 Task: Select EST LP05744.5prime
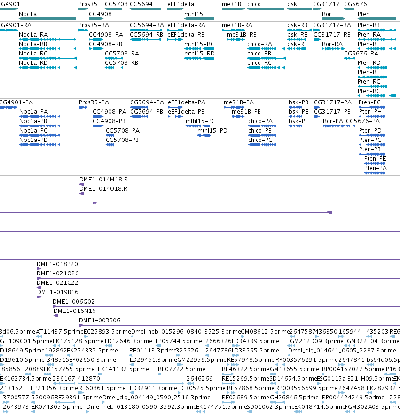158,346
